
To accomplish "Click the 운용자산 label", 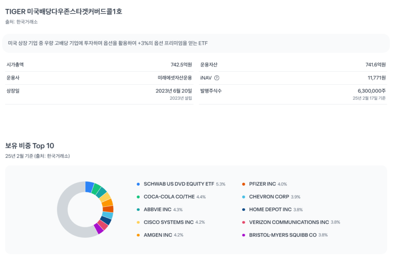I will (209, 65).
